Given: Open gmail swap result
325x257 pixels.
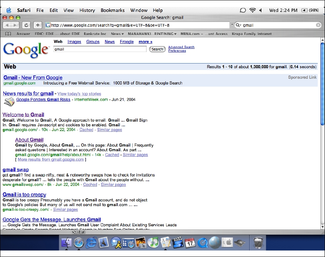Looking at the screenshot, I should pyautogui.click(x=16, y=170).
